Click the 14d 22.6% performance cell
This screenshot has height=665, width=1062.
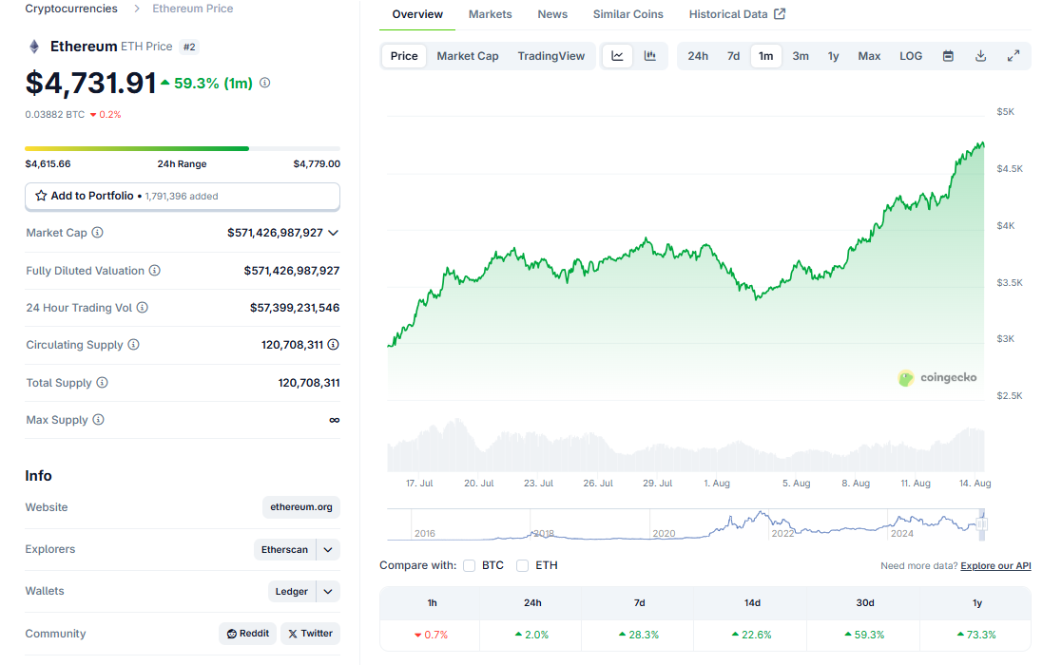pyautogui.click(x=751, y=636)
